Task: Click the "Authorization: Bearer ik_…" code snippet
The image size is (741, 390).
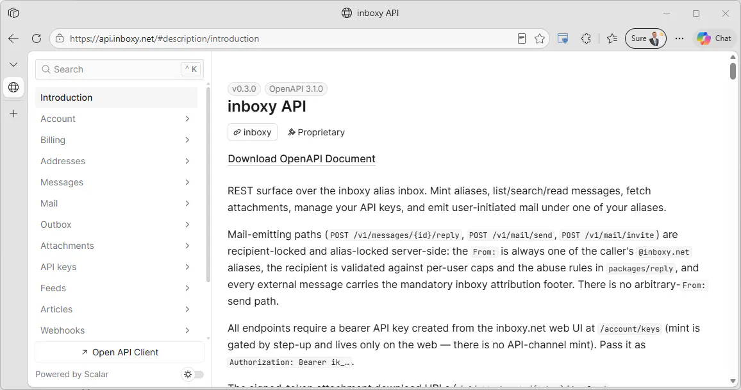Action: [289, 362]
